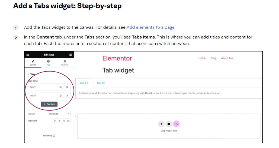
Task: Select the left alignment option
Action: tap(55, 121)
